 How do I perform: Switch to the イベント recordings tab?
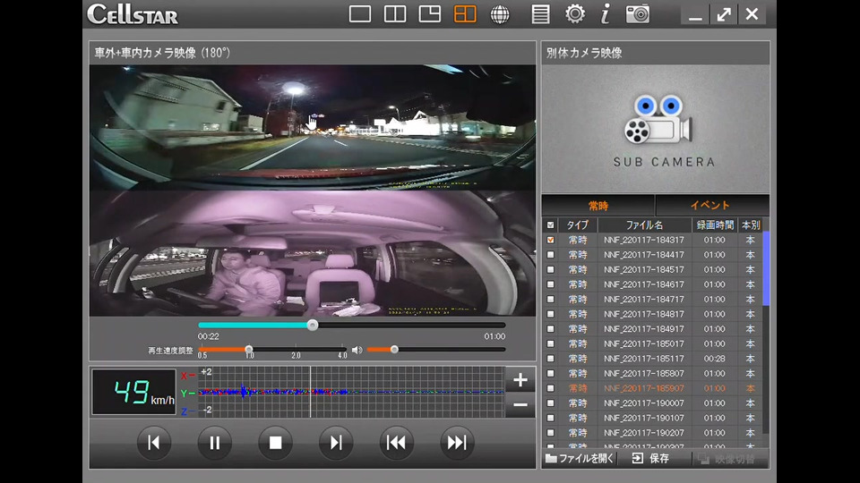711,206
